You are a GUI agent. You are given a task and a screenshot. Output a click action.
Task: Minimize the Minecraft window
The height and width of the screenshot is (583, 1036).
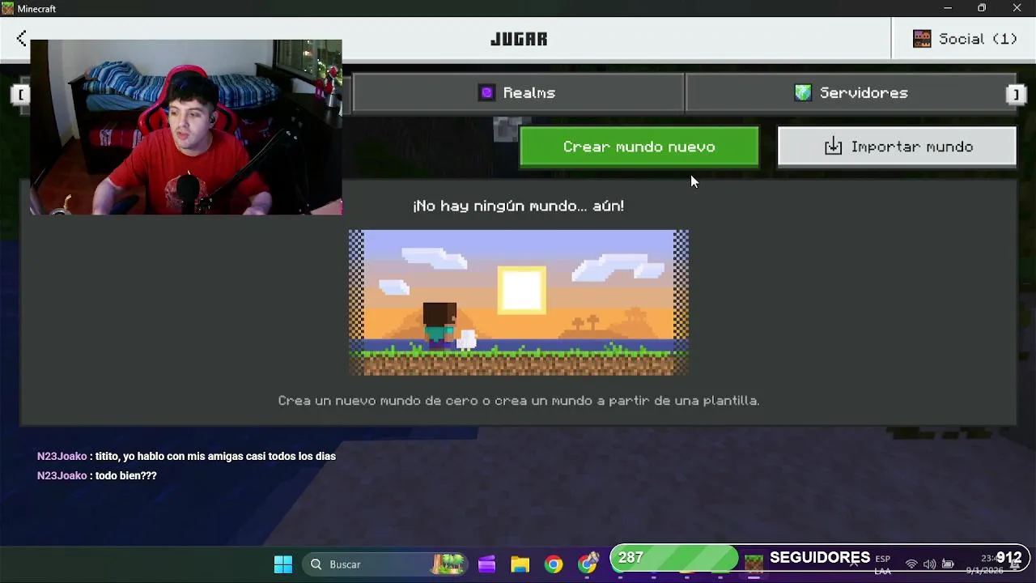(x=948, y=8)
